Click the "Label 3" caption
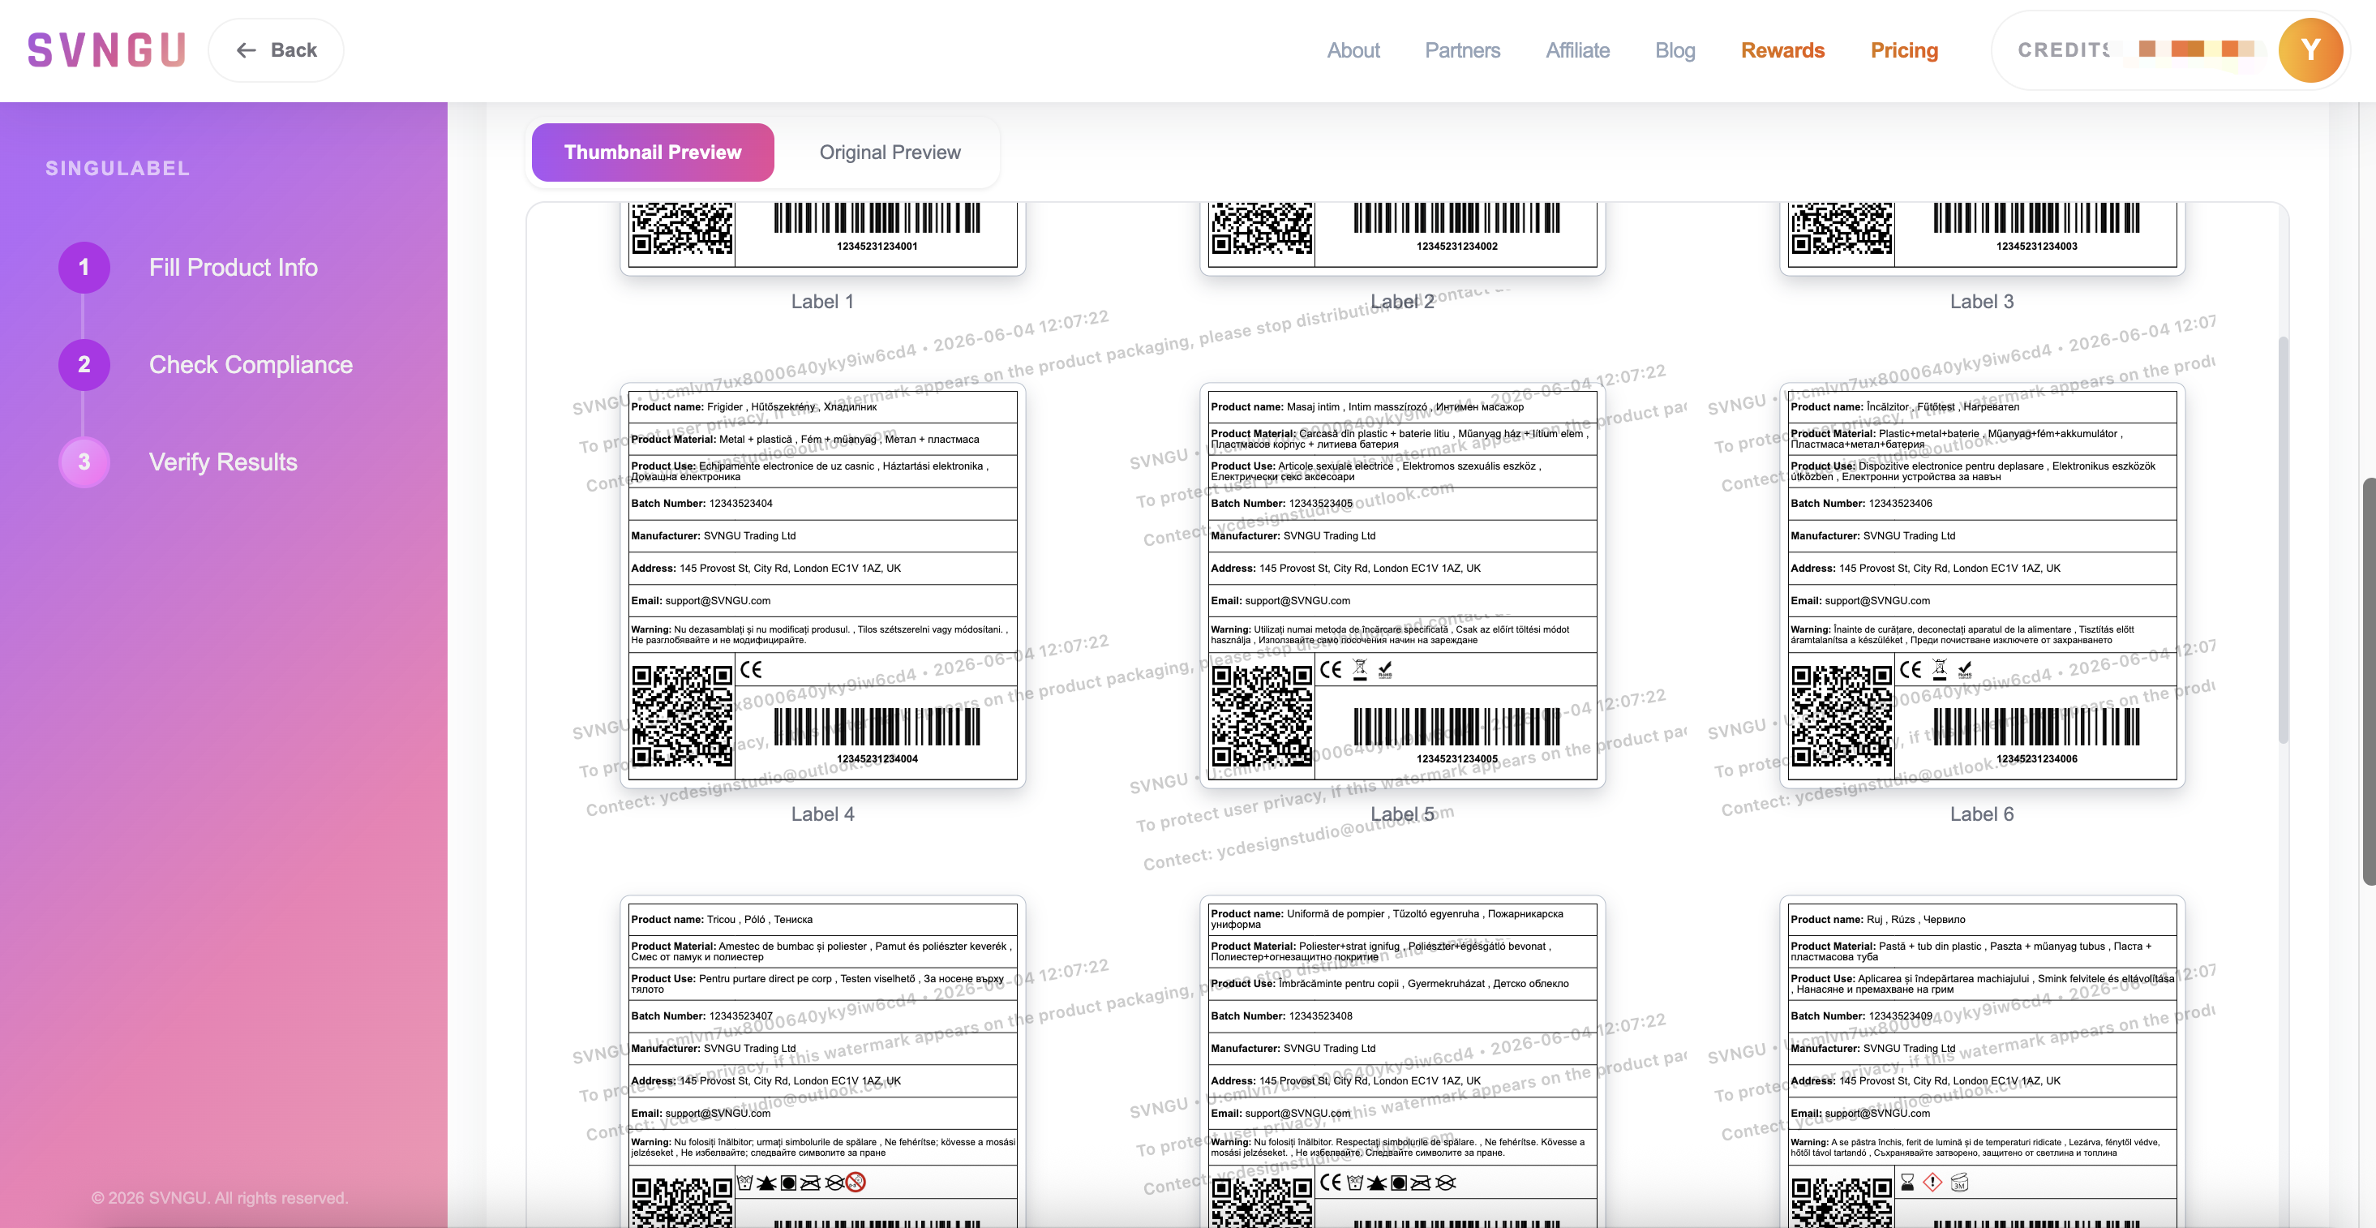 1981,302
